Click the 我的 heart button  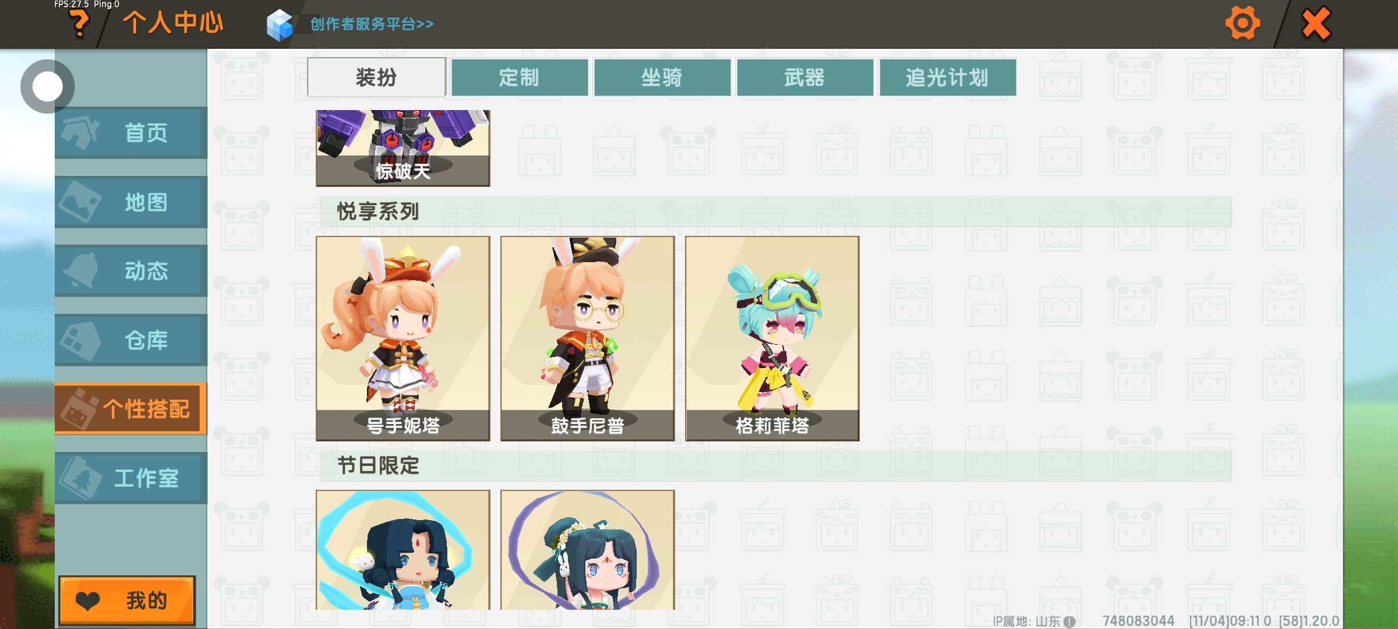[127, 600]
